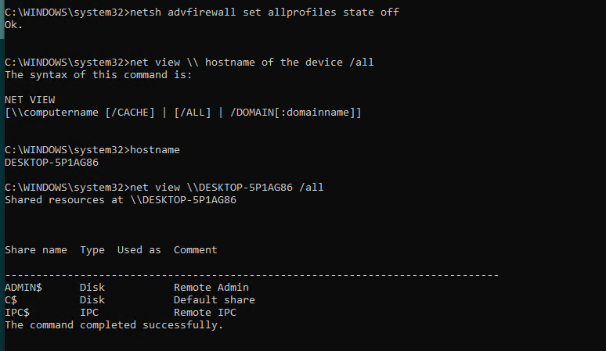Click the "Shared resources at" output line
This screenshot has width=606, height=351.
click(121, 199)
